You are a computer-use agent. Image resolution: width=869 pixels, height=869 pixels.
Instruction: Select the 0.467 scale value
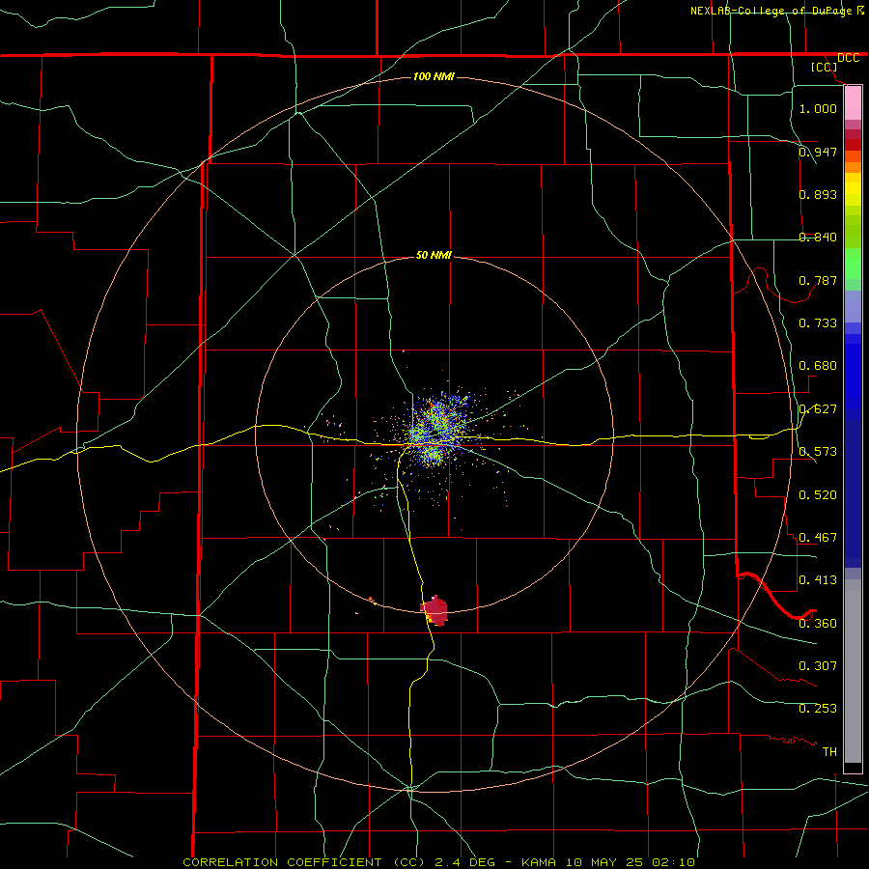[818, 537]
